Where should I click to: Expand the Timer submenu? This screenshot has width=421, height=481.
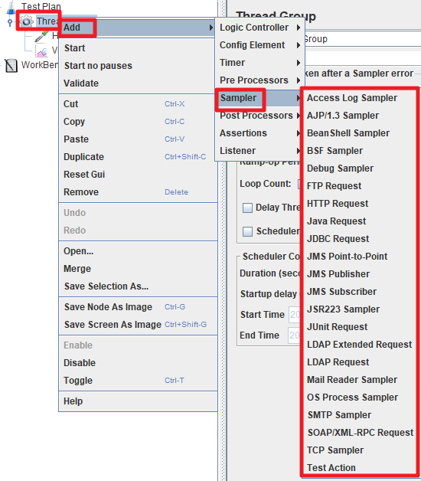[x=260, y=63]
